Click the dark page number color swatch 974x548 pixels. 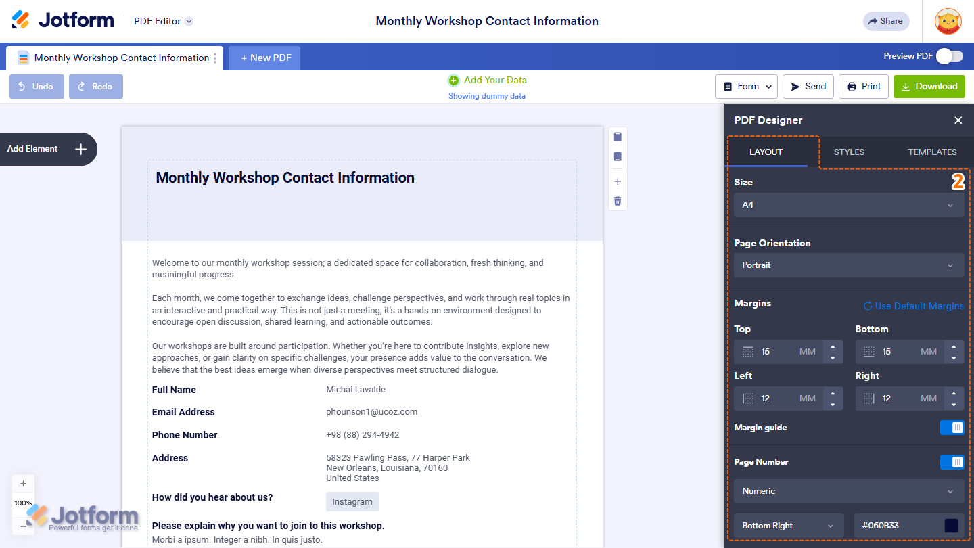tap(951, 526)
